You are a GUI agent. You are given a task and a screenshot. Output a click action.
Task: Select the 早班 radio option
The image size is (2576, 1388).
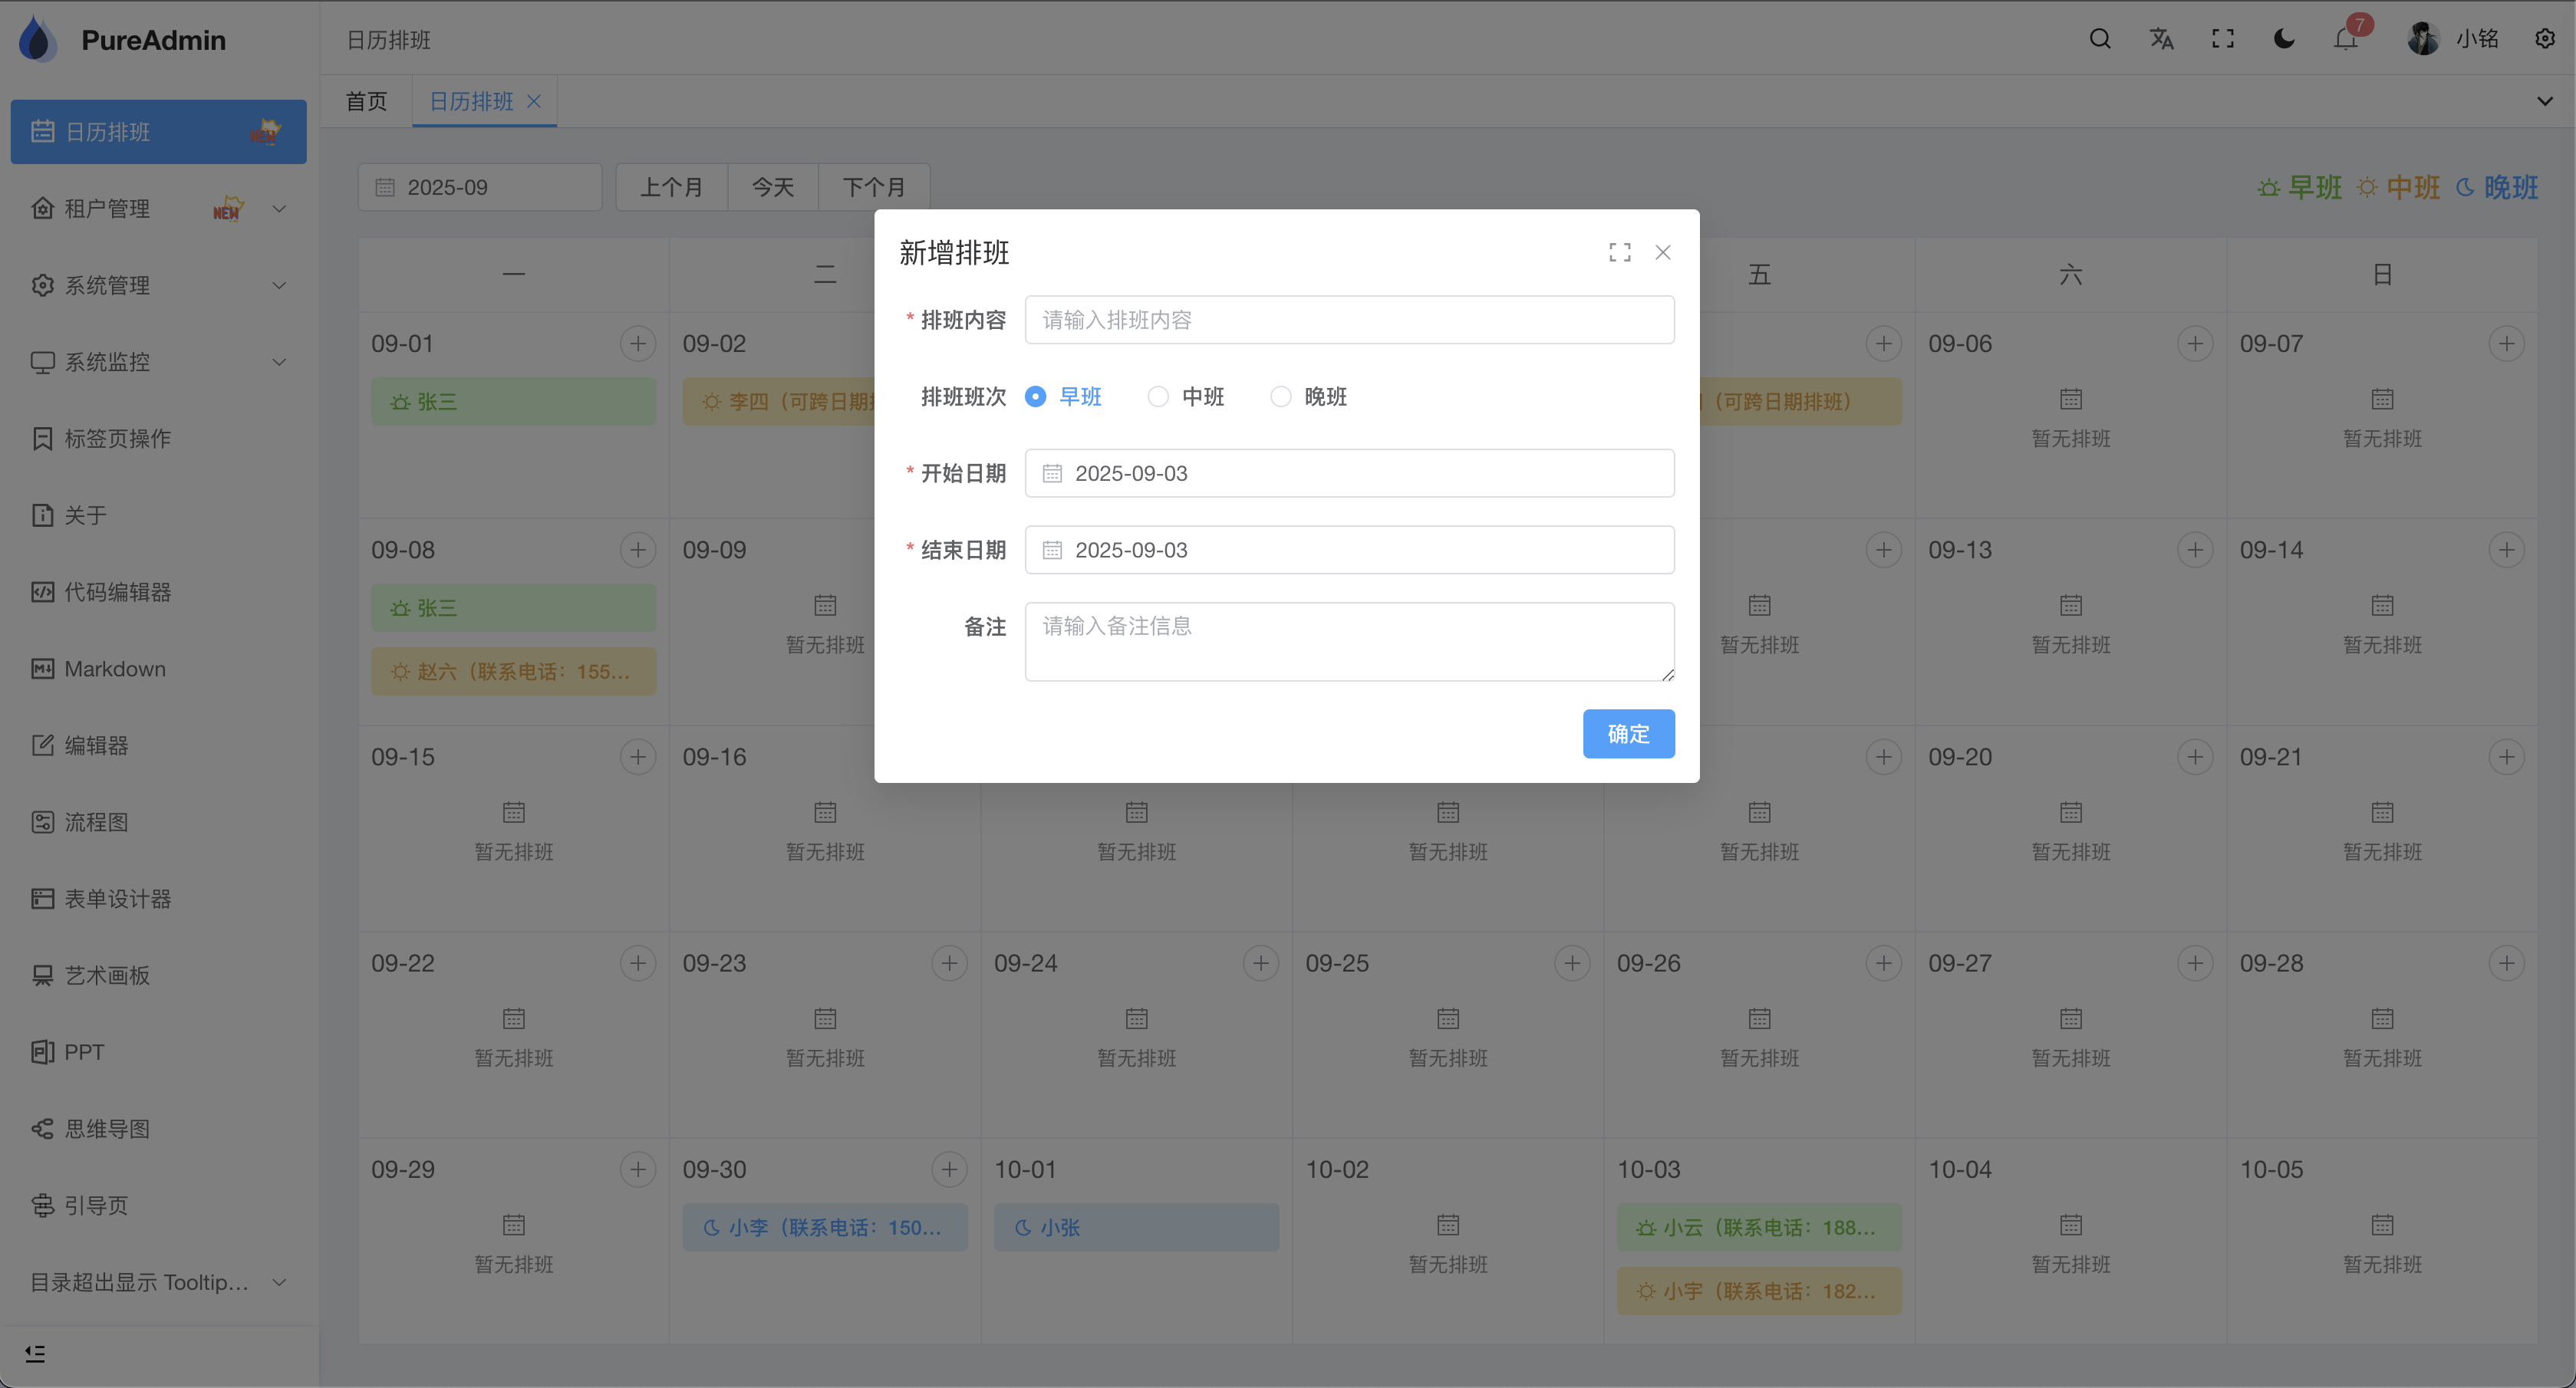coord(1035,396)
